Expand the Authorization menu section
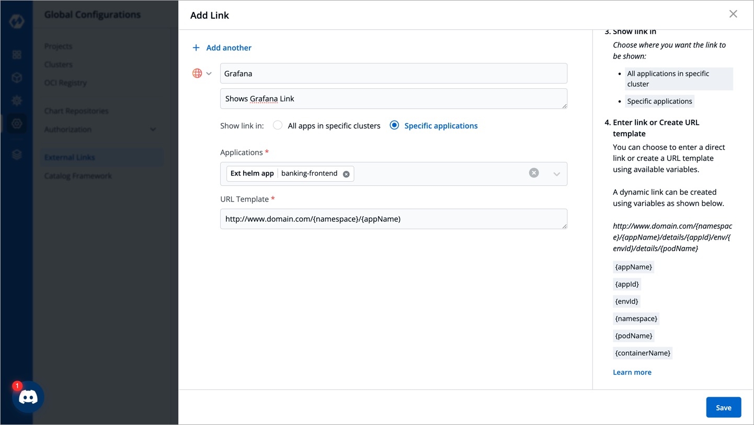 [153, 129]
